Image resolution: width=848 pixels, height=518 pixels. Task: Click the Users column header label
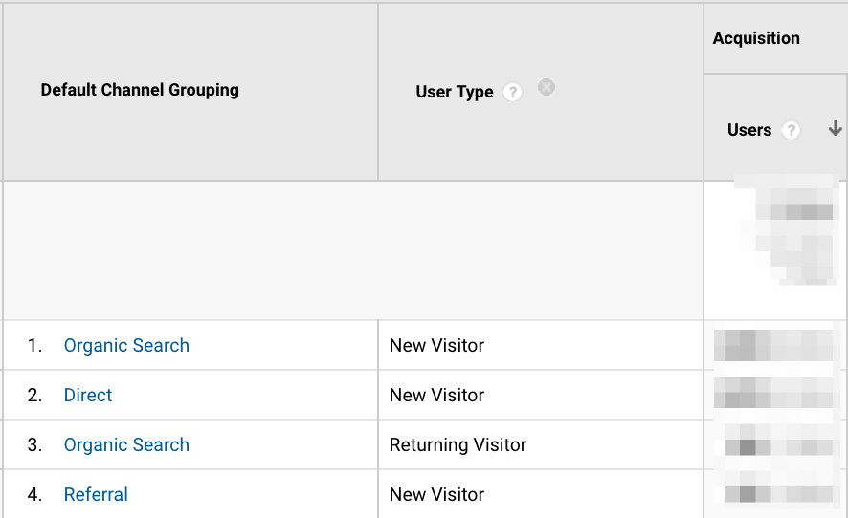pyautogui.click(x=749, y=131)
